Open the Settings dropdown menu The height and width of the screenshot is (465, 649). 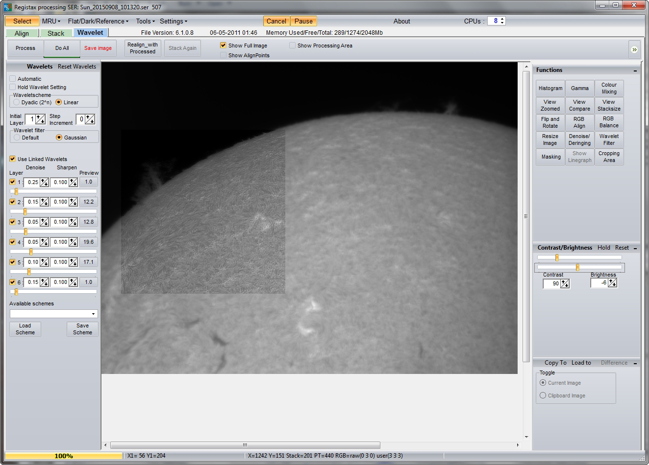click(x=174, y=21)
